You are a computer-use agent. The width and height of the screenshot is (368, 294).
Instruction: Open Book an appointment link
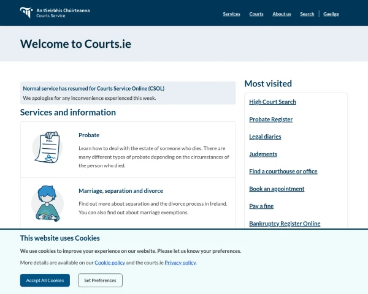point(277,189)
